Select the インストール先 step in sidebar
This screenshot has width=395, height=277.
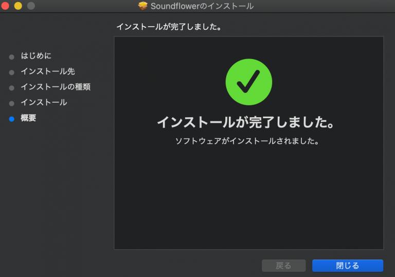click(x=48, y=71)
